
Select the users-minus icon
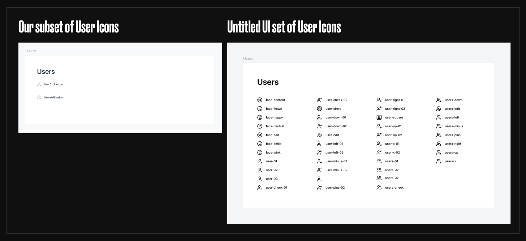439,126
